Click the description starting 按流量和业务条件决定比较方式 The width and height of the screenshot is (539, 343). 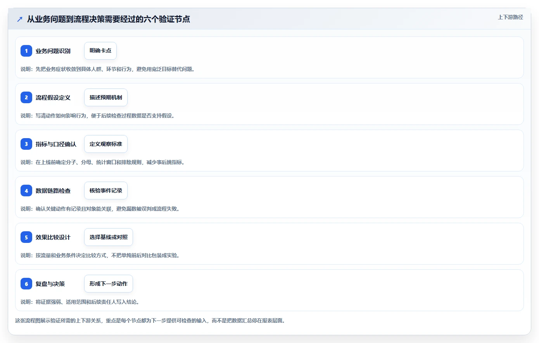(x=101, y=255)
